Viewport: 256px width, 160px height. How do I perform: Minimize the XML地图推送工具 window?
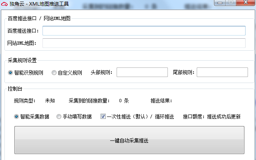point(221,3)
